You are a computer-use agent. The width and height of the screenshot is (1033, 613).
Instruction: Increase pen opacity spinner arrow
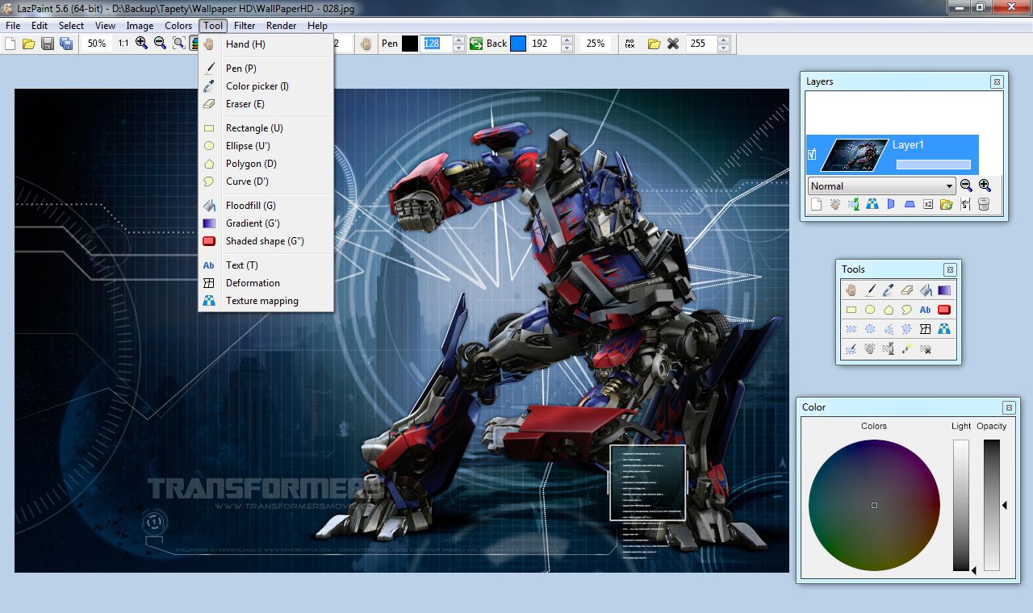pos(459,40)
